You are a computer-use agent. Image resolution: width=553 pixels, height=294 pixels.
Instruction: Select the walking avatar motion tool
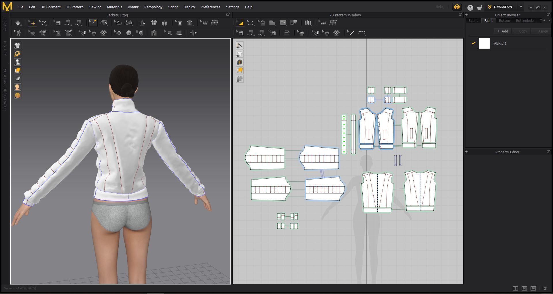pyautogui.click(x=18, y=33)
